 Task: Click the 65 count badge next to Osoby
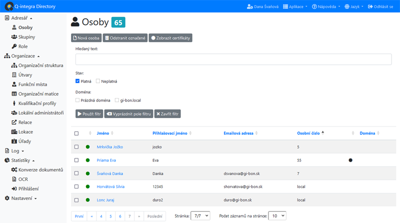pyautogui.click(x=118, y=22)
